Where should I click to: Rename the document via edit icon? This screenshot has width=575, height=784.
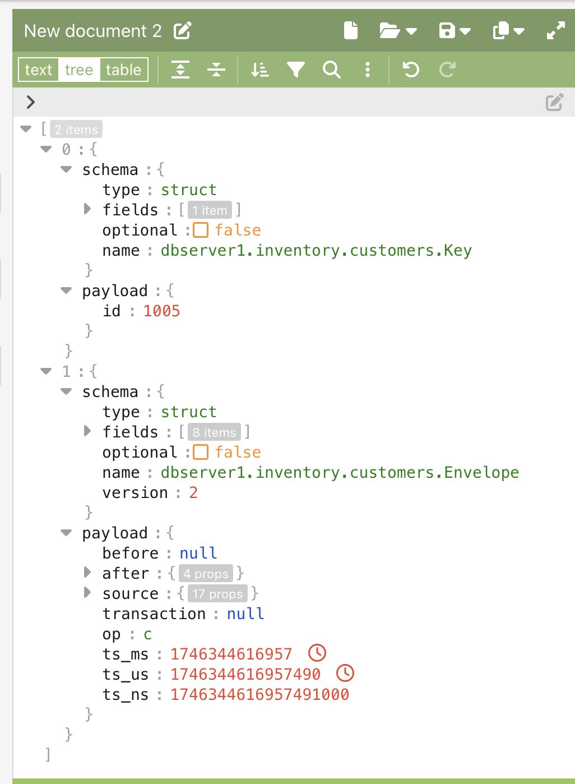pos(183,31)
